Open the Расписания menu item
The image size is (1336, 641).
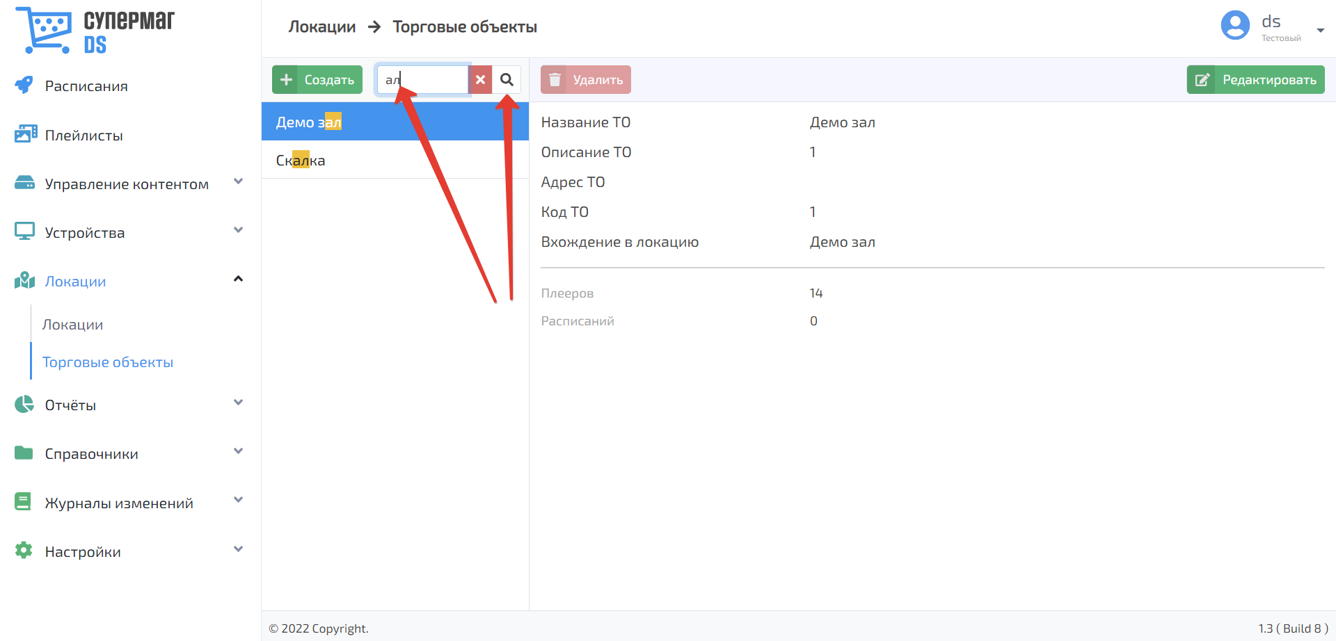86,86
